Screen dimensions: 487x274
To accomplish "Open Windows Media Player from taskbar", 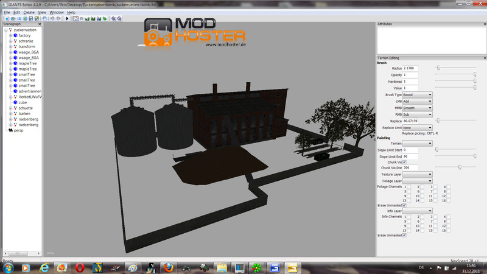I will [x=26, y=267].
